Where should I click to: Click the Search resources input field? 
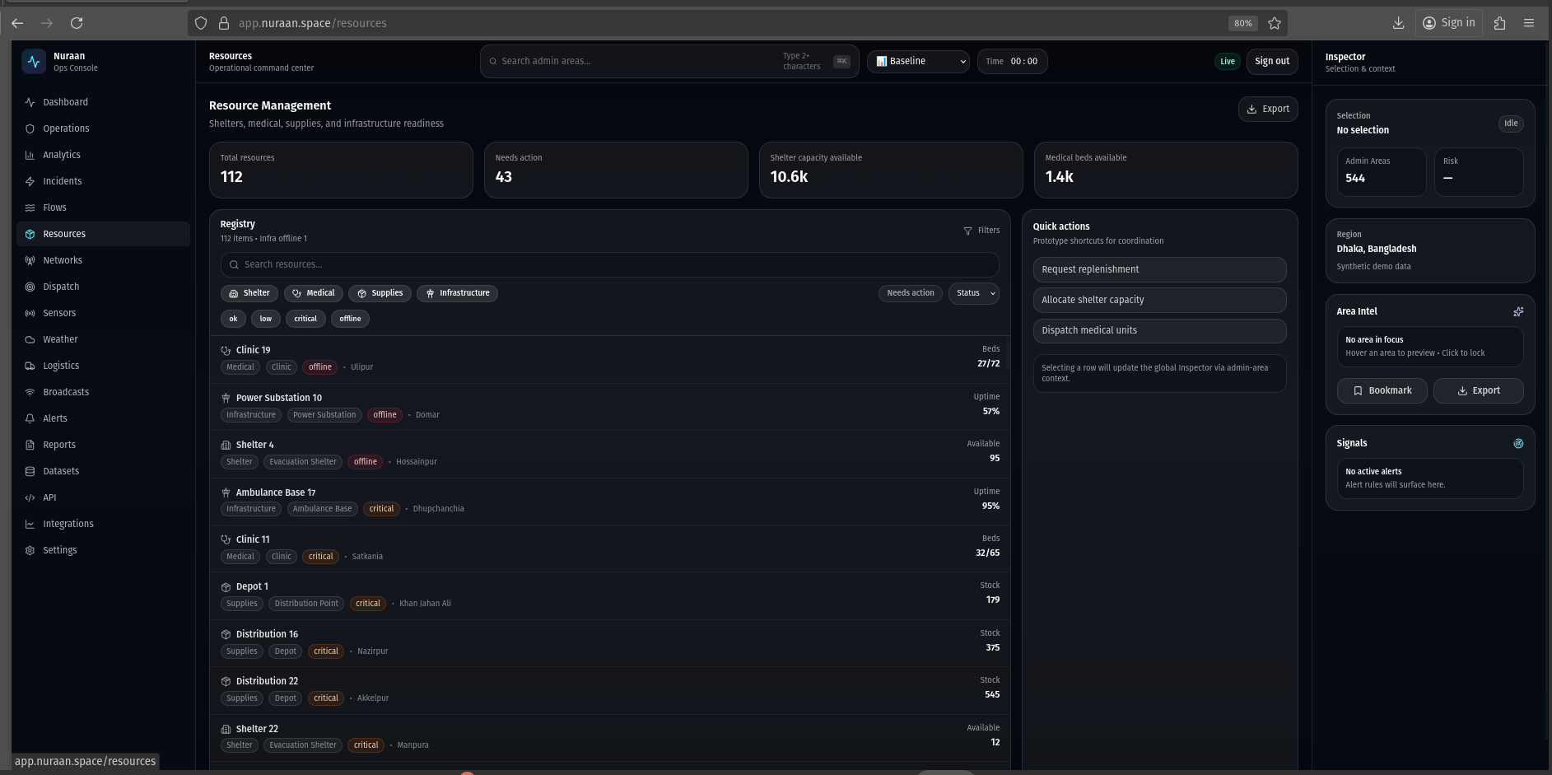coord(609,264)
